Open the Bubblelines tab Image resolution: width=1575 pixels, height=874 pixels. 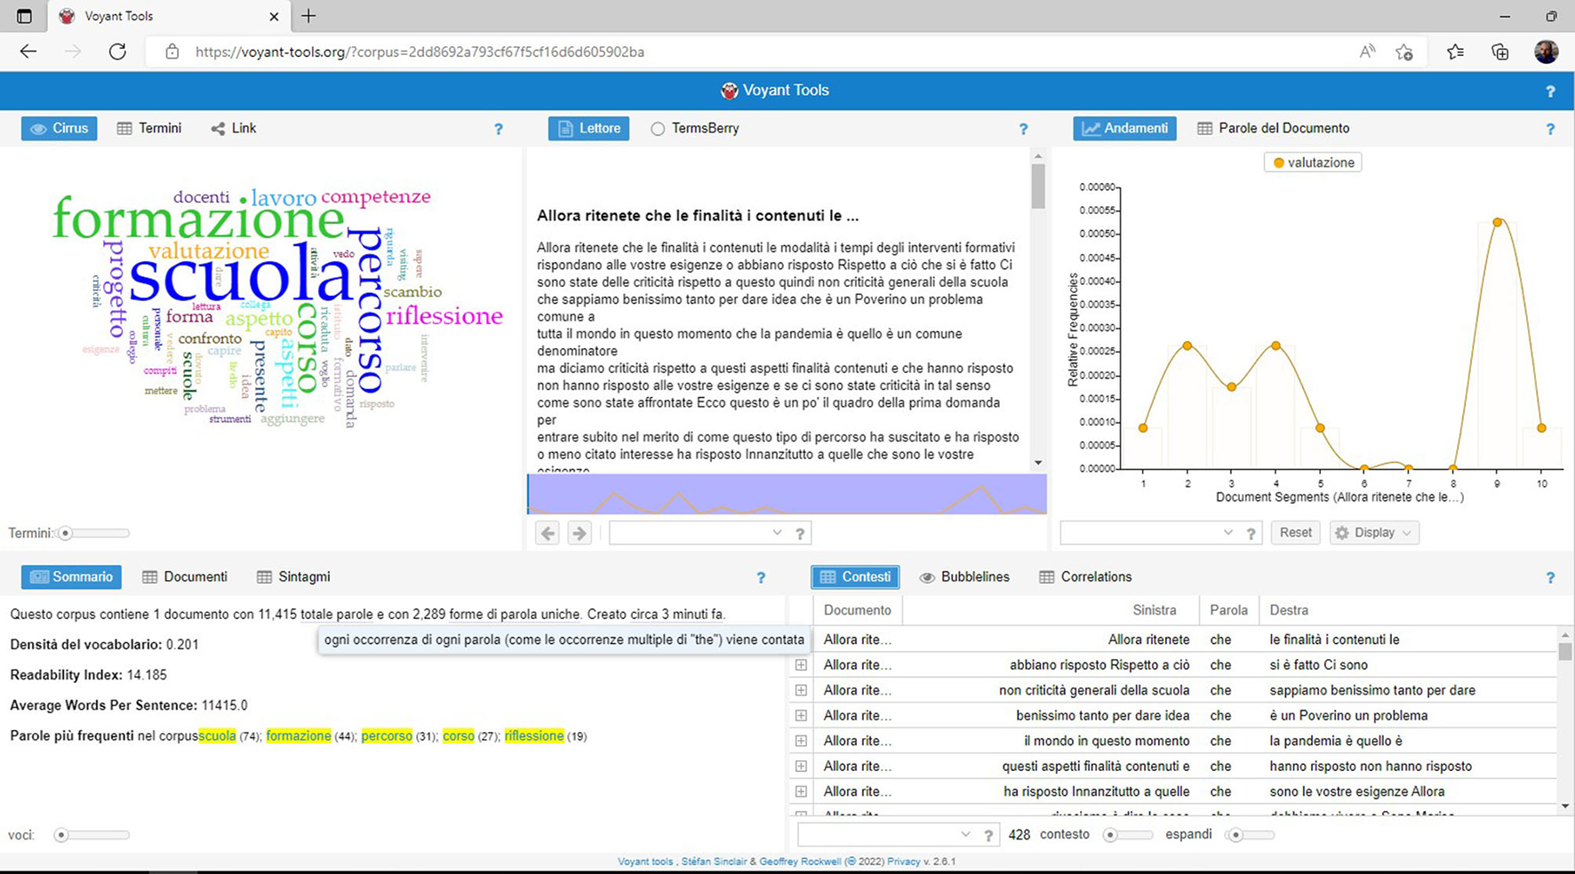tap(964, 577)
